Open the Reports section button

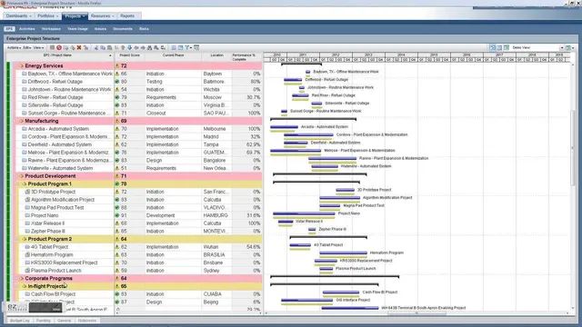(x=127, y=16)
